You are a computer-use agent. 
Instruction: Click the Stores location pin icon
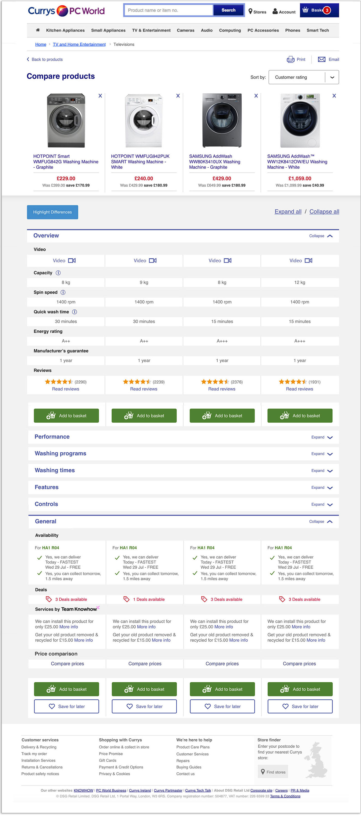point(250,11)
